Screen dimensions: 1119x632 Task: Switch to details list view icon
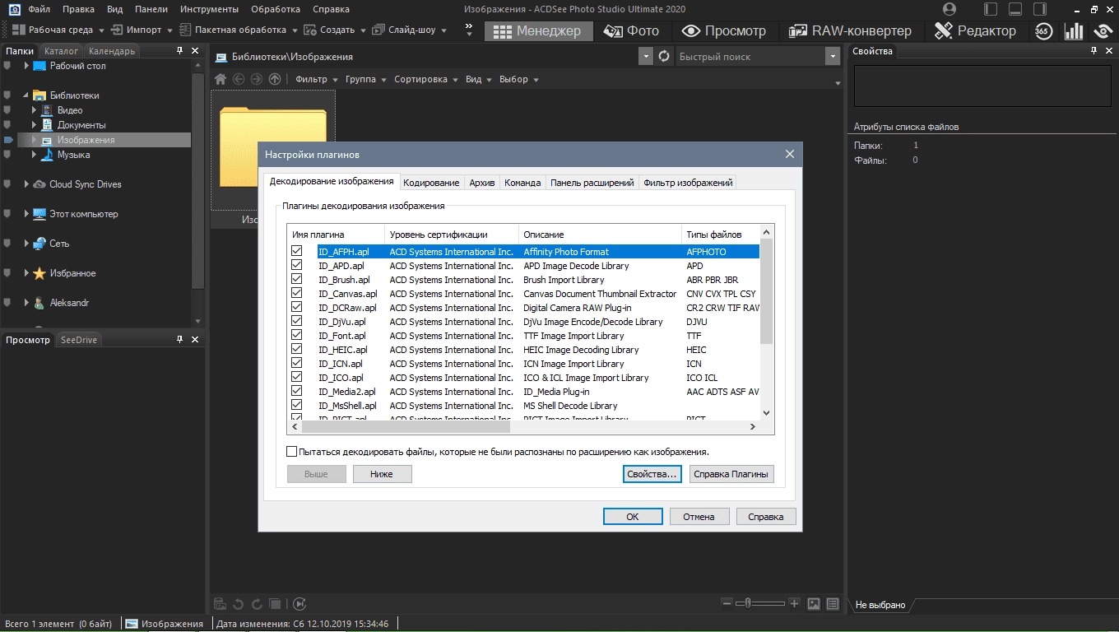(833, 604)
